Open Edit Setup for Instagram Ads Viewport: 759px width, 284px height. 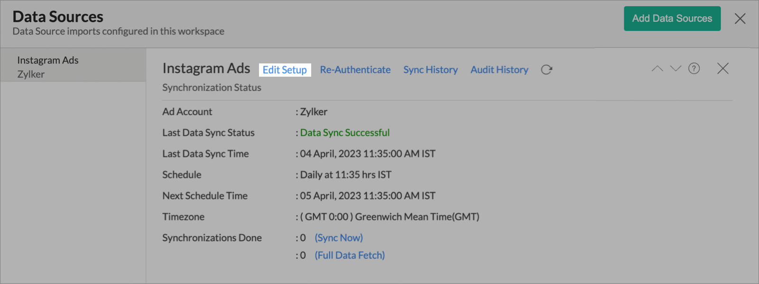tap(285, 70)
